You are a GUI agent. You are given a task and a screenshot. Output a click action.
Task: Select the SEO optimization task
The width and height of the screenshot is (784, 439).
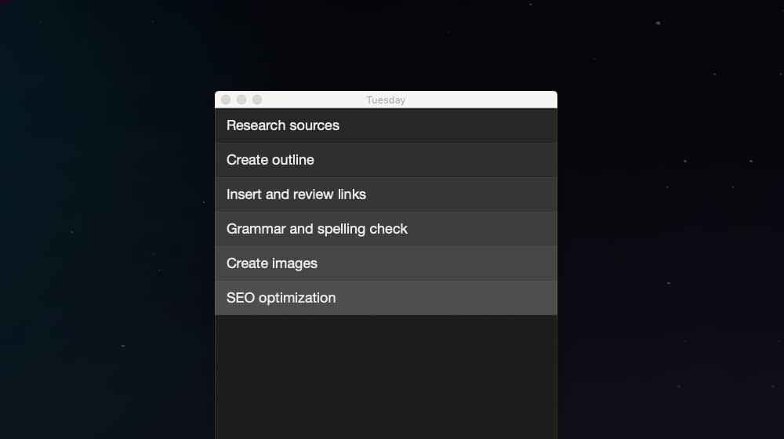pos(386,298)
